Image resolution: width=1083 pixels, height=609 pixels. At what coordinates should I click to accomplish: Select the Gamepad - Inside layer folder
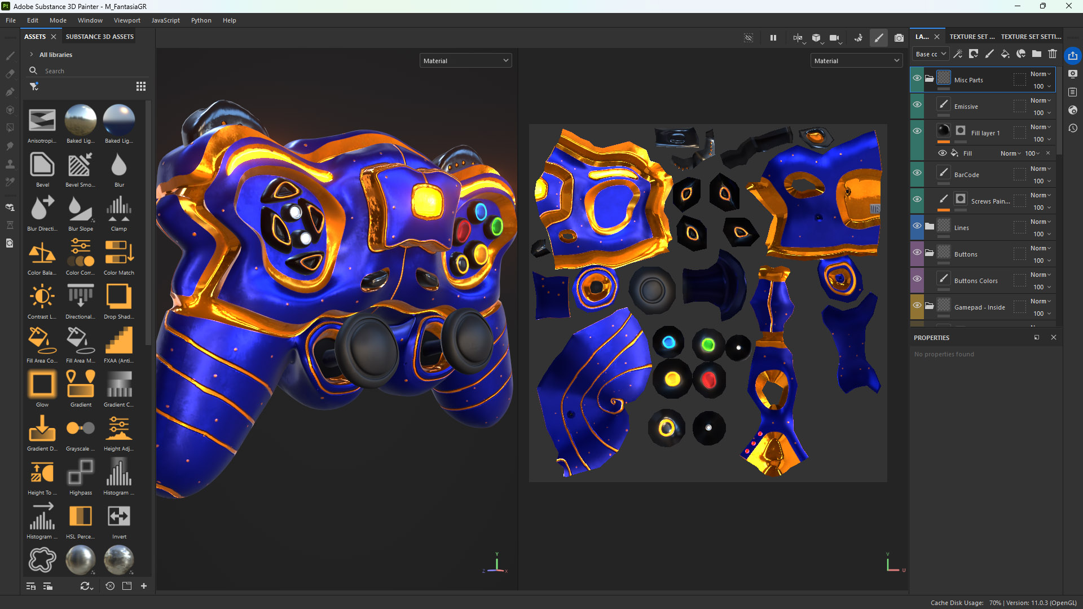tap(979, 307)
